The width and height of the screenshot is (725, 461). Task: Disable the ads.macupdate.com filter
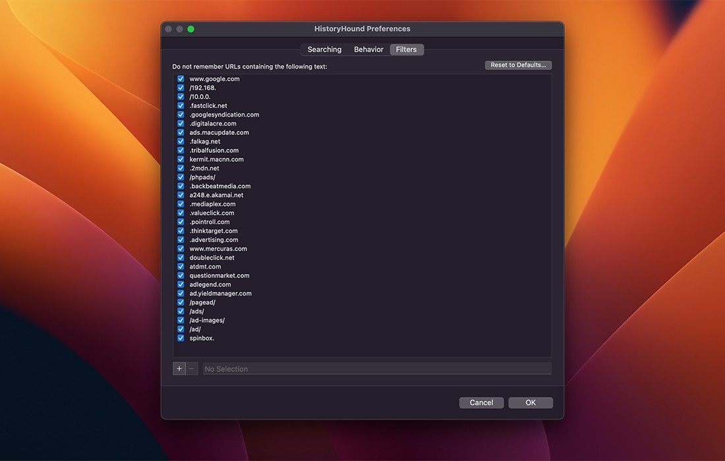tap(181, 132)
